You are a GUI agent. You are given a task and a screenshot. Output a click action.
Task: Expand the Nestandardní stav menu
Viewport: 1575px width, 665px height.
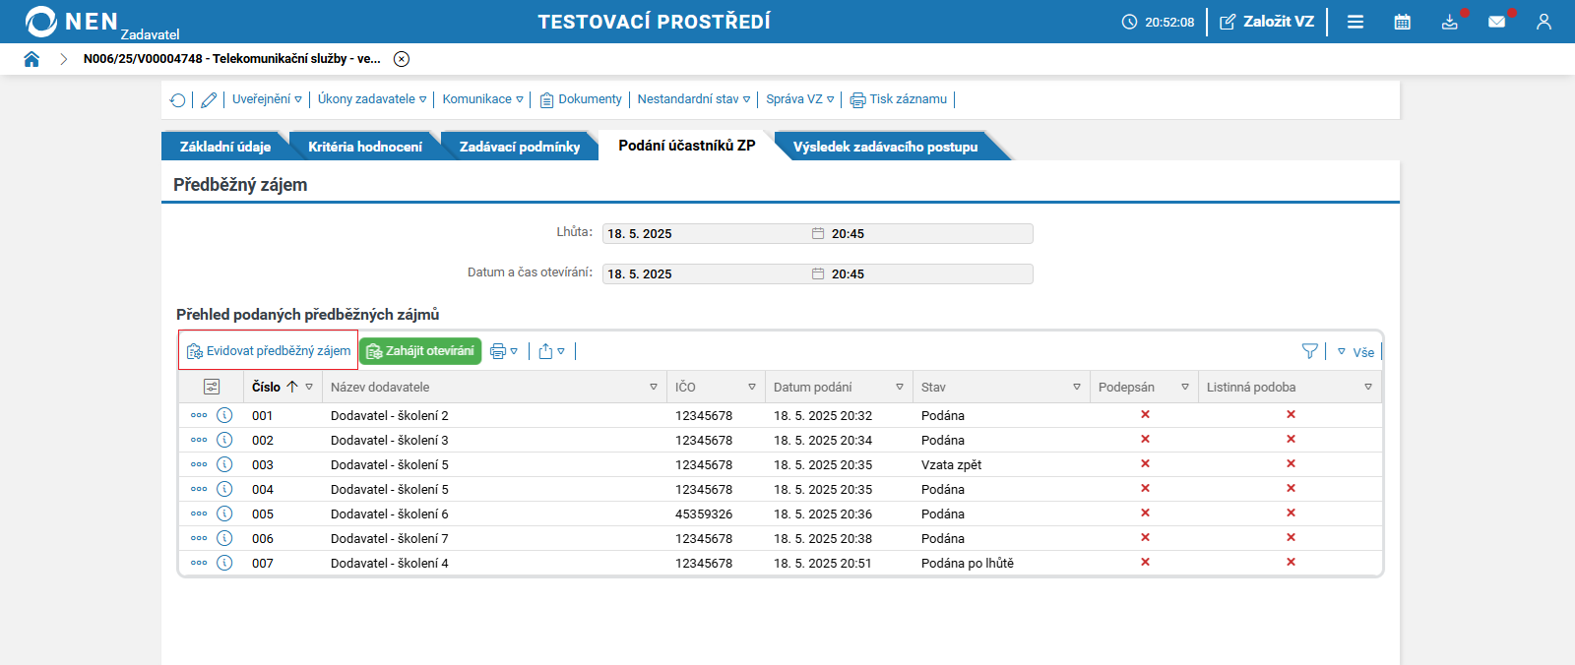tap(694, 99)
